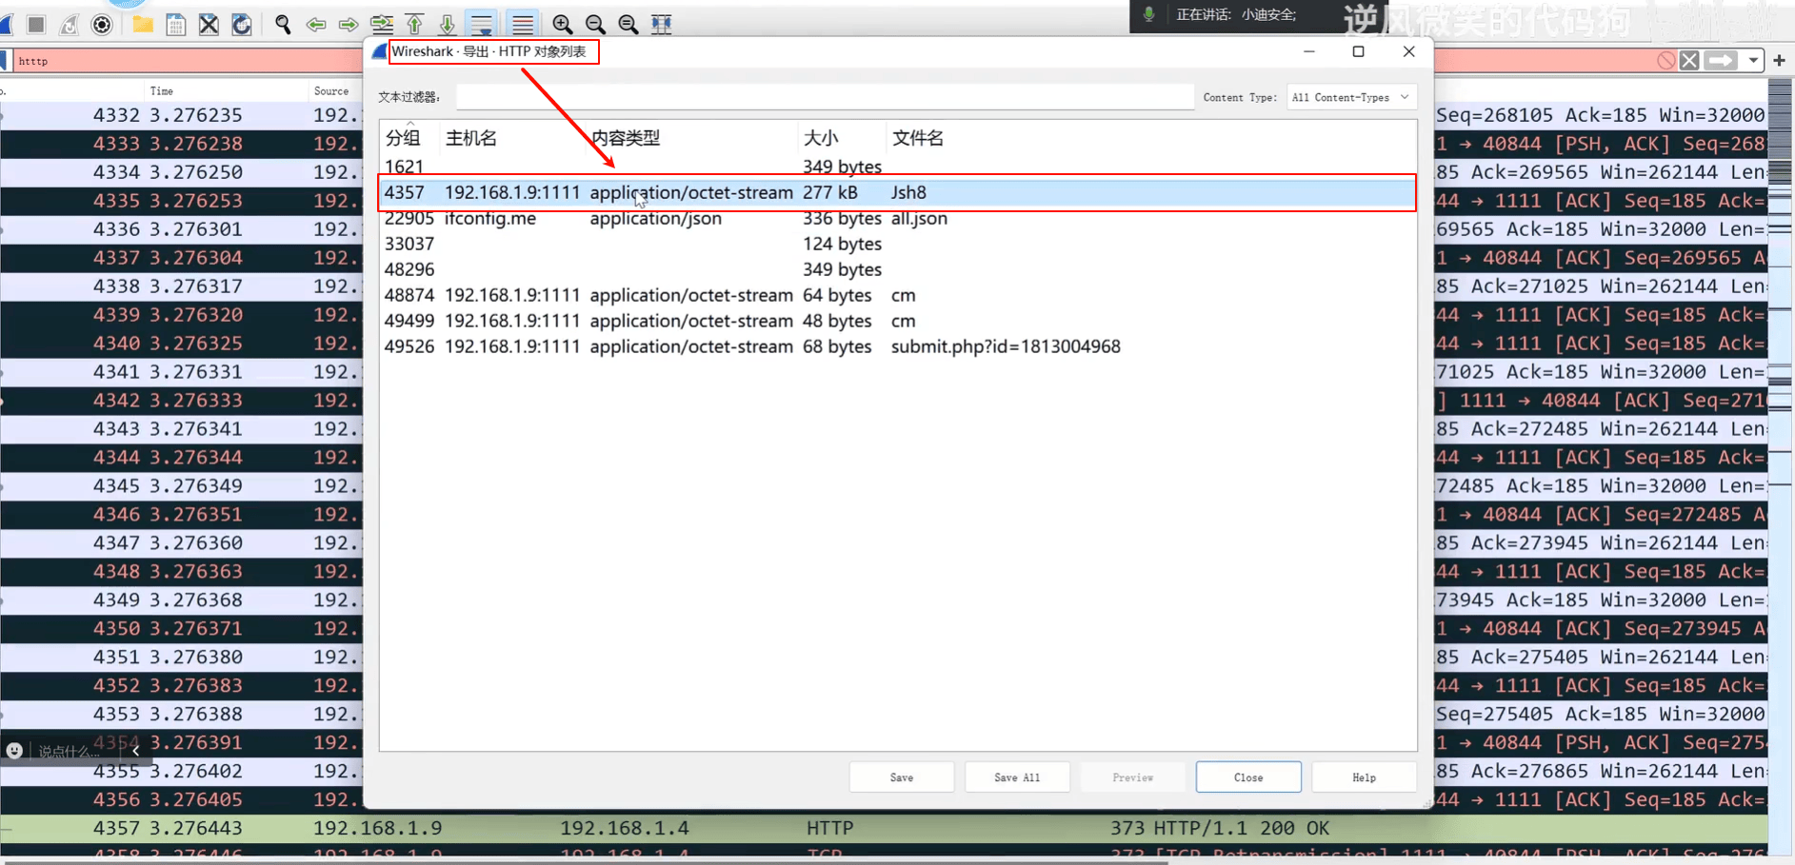
Task: Select the Jsh8 object row
Action: (x=897, y=192)
